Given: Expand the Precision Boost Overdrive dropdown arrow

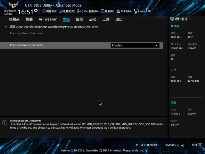Looking at the screenshot, I should click(x=156, y=46).
